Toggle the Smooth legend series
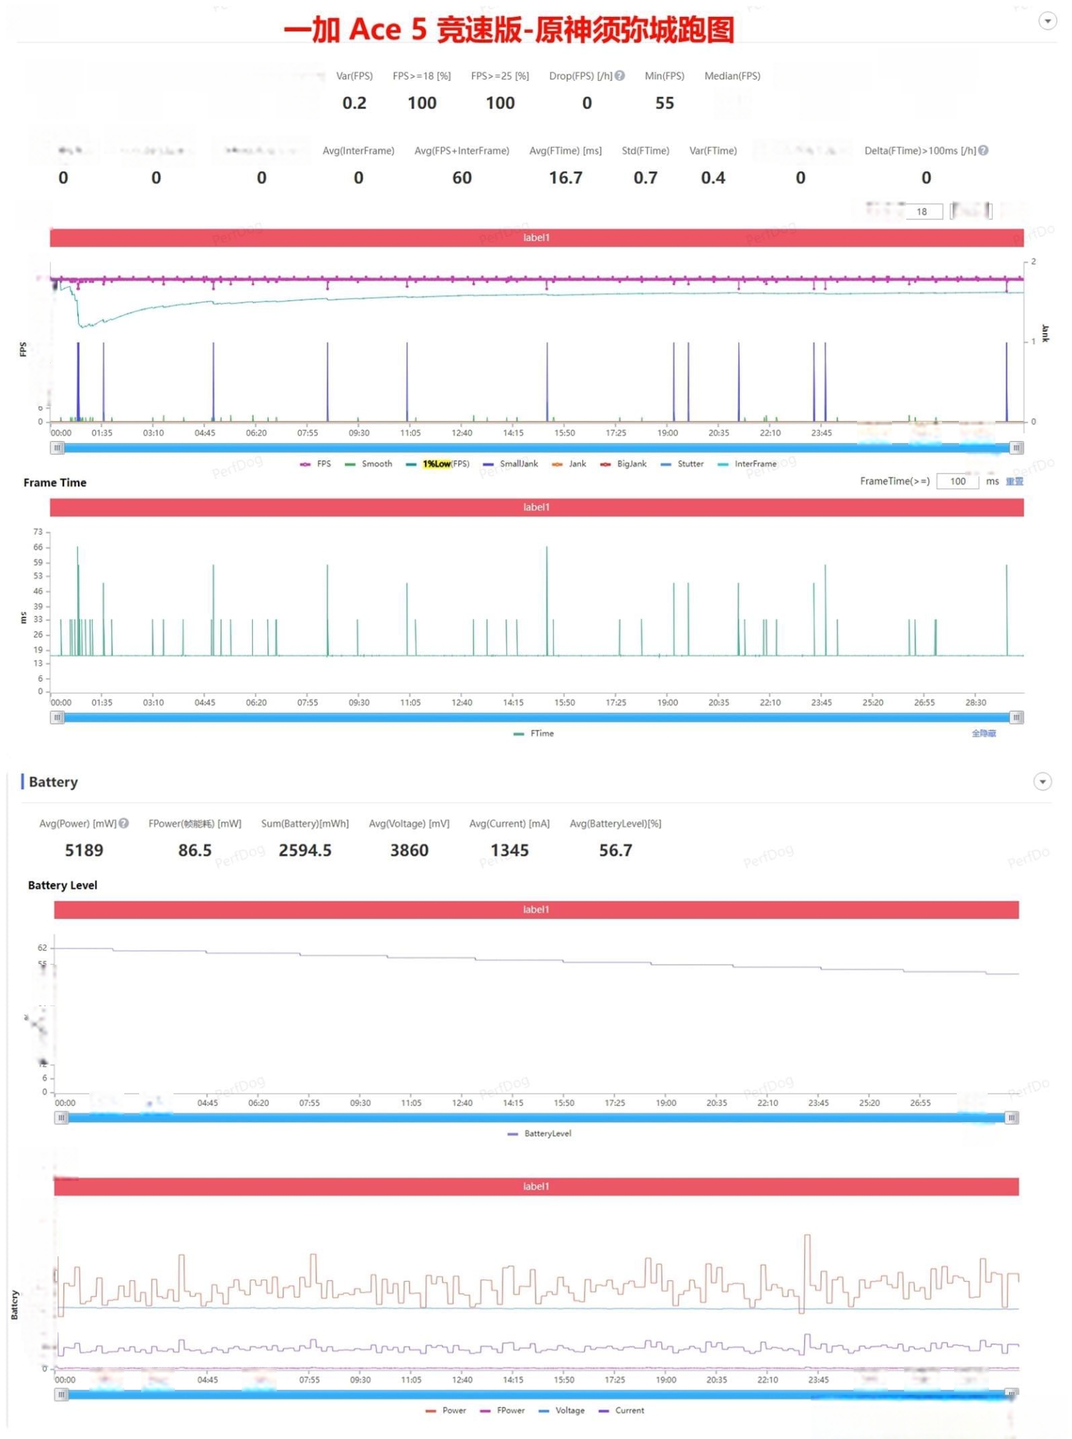Image resolution: width=1072 pixels, height=1439 pixels. click(369, 464)
